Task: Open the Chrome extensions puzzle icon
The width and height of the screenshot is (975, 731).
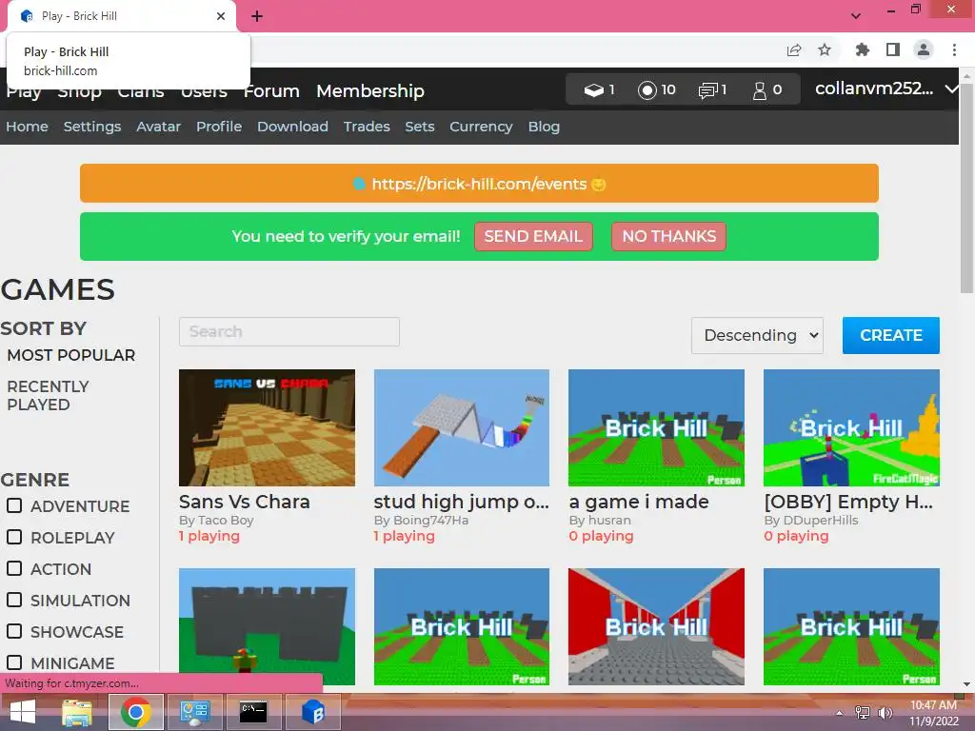Action: pyautogui.click(x=863, y=49)
